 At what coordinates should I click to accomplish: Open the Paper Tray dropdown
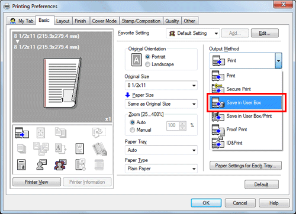point(161,150)
